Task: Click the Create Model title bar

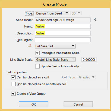Action: pos(55,4)
